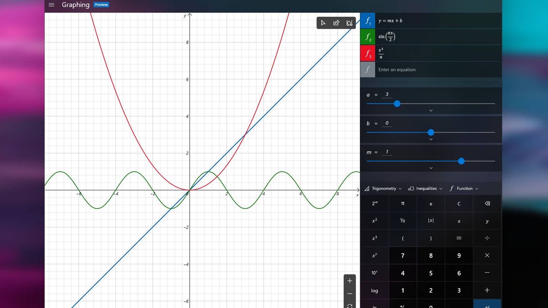Open the Trigonometry dropdown

(383, 188)
